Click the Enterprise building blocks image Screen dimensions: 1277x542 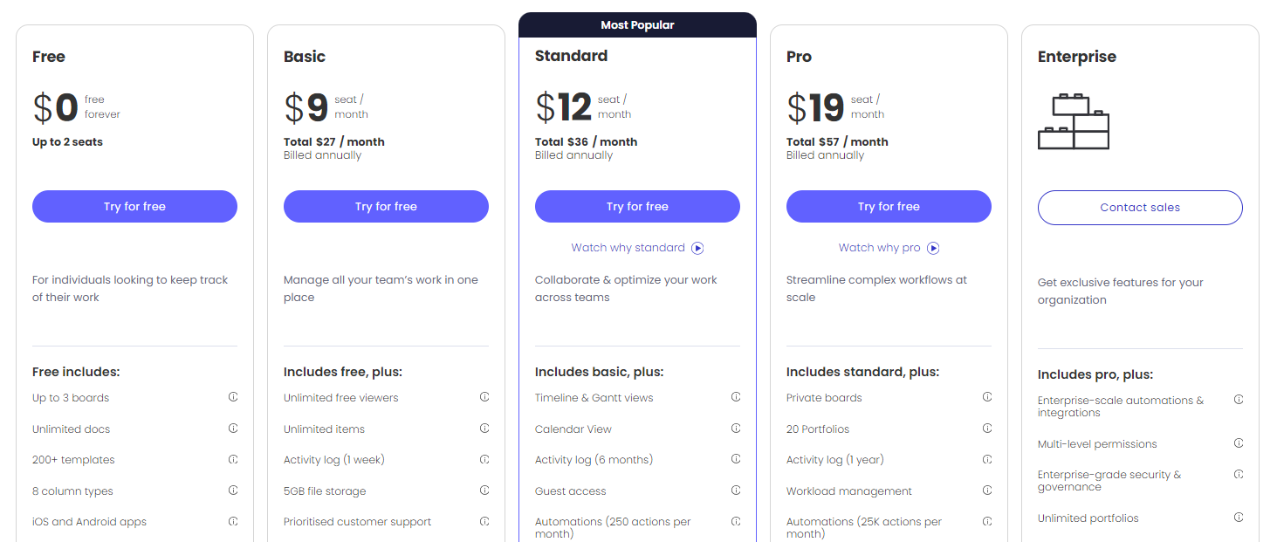pyautogui.click(x=1073, y=122)
